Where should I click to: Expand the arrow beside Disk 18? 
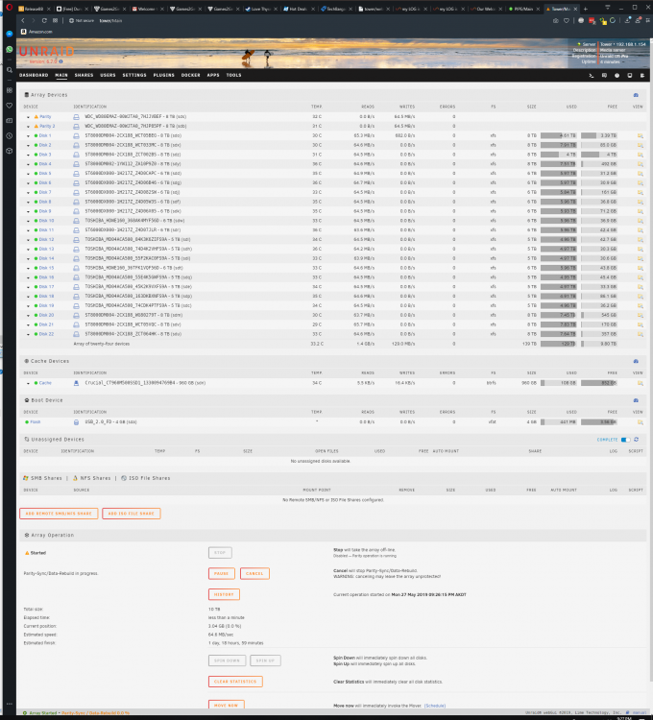28,297
